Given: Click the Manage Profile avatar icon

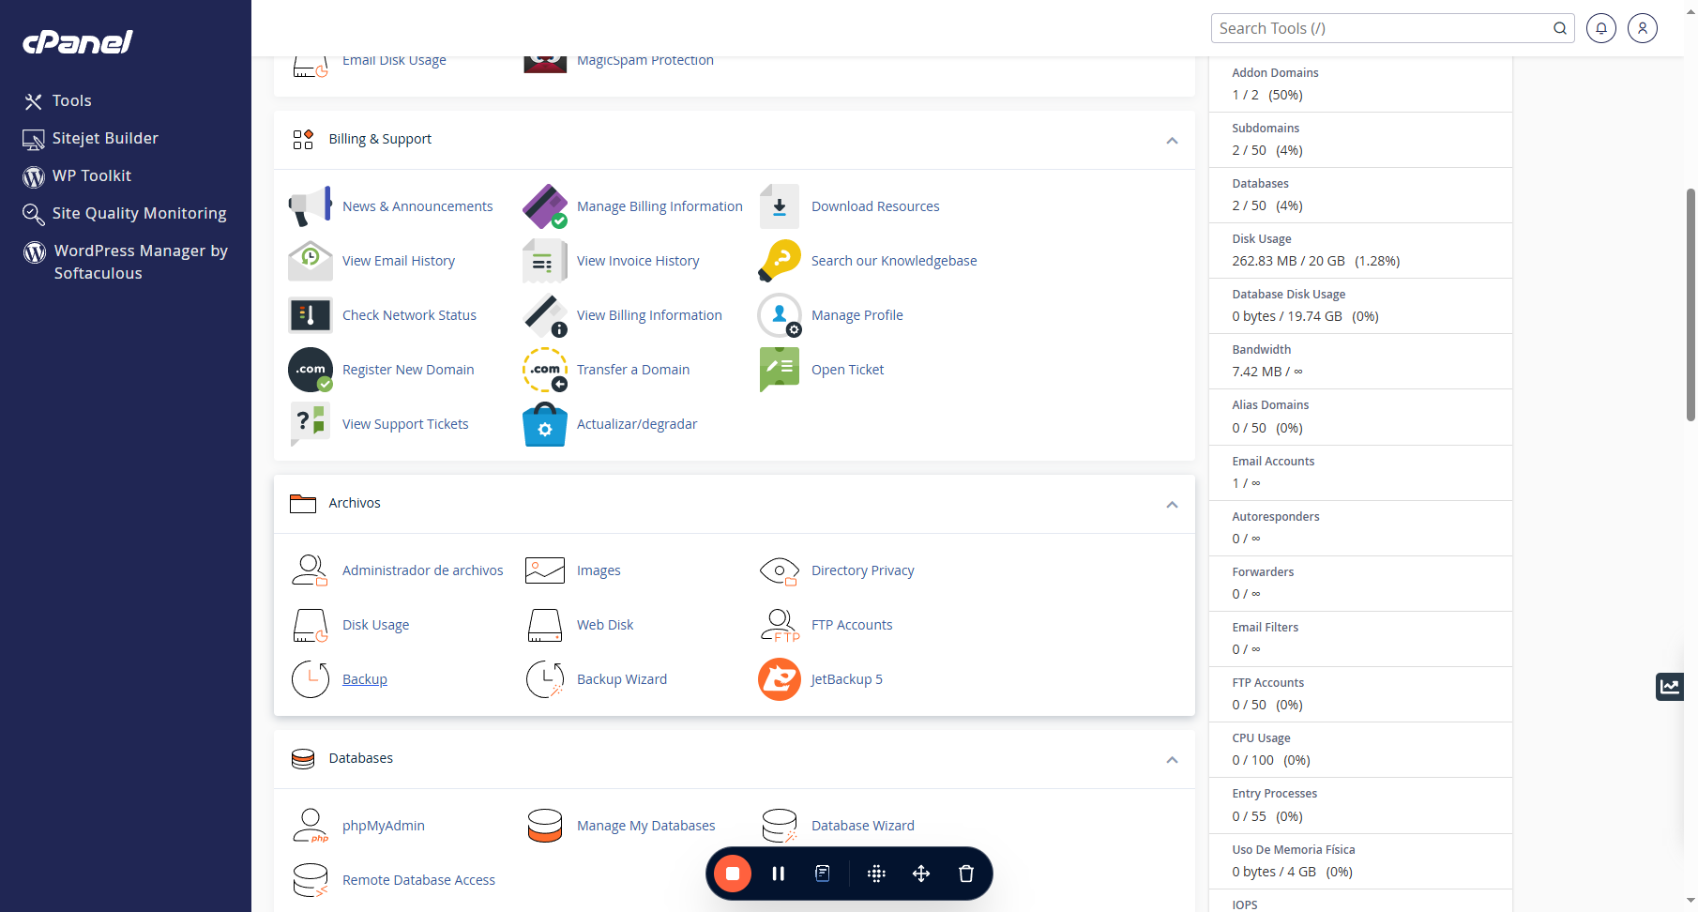Looking at the screenshot, I should [780, 315].
